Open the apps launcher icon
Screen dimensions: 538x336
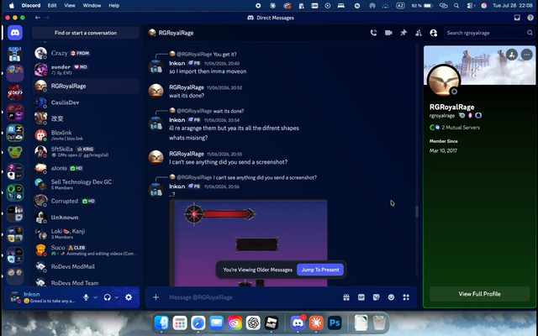(x=406, y=297)
